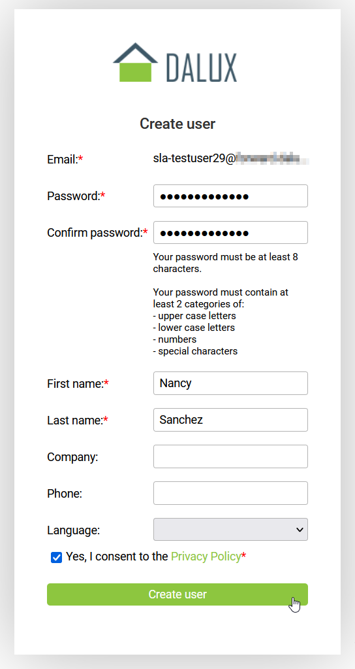This screenshot has height=669, width=355.
Task: Click into the empty Phone field
Action: [230, 493]
